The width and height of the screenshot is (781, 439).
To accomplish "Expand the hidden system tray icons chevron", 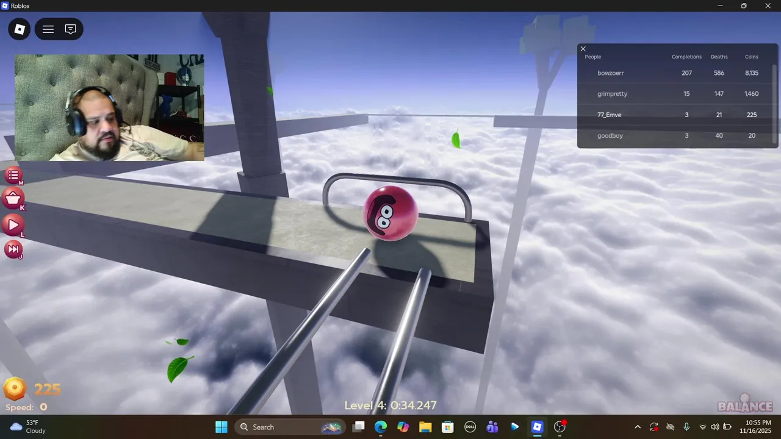I will 638,427.
